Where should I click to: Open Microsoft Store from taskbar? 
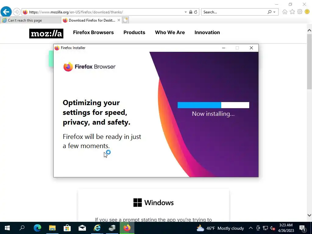67,228
